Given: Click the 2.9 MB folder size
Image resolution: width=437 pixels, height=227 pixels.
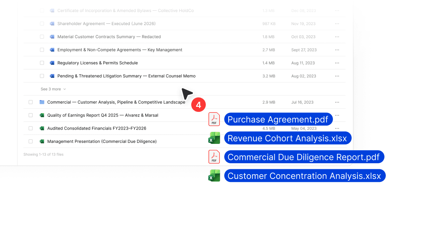Looking at the screenshot, I should (x=269, y=102).
